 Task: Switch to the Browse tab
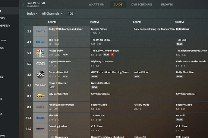coord(167,4)
